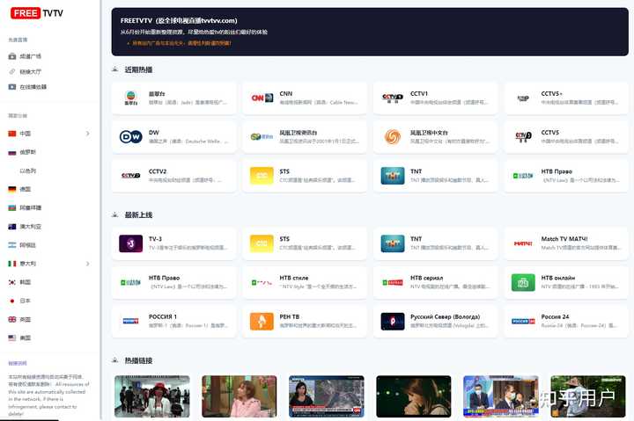Click the FREETVTV banner title text
The width and height of the screenshot is (634, 421).
pyautogui.click(x=179, y=20)
